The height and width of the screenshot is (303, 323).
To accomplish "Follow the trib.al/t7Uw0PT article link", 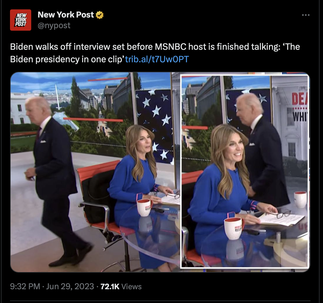I will [x=157, y=59].
